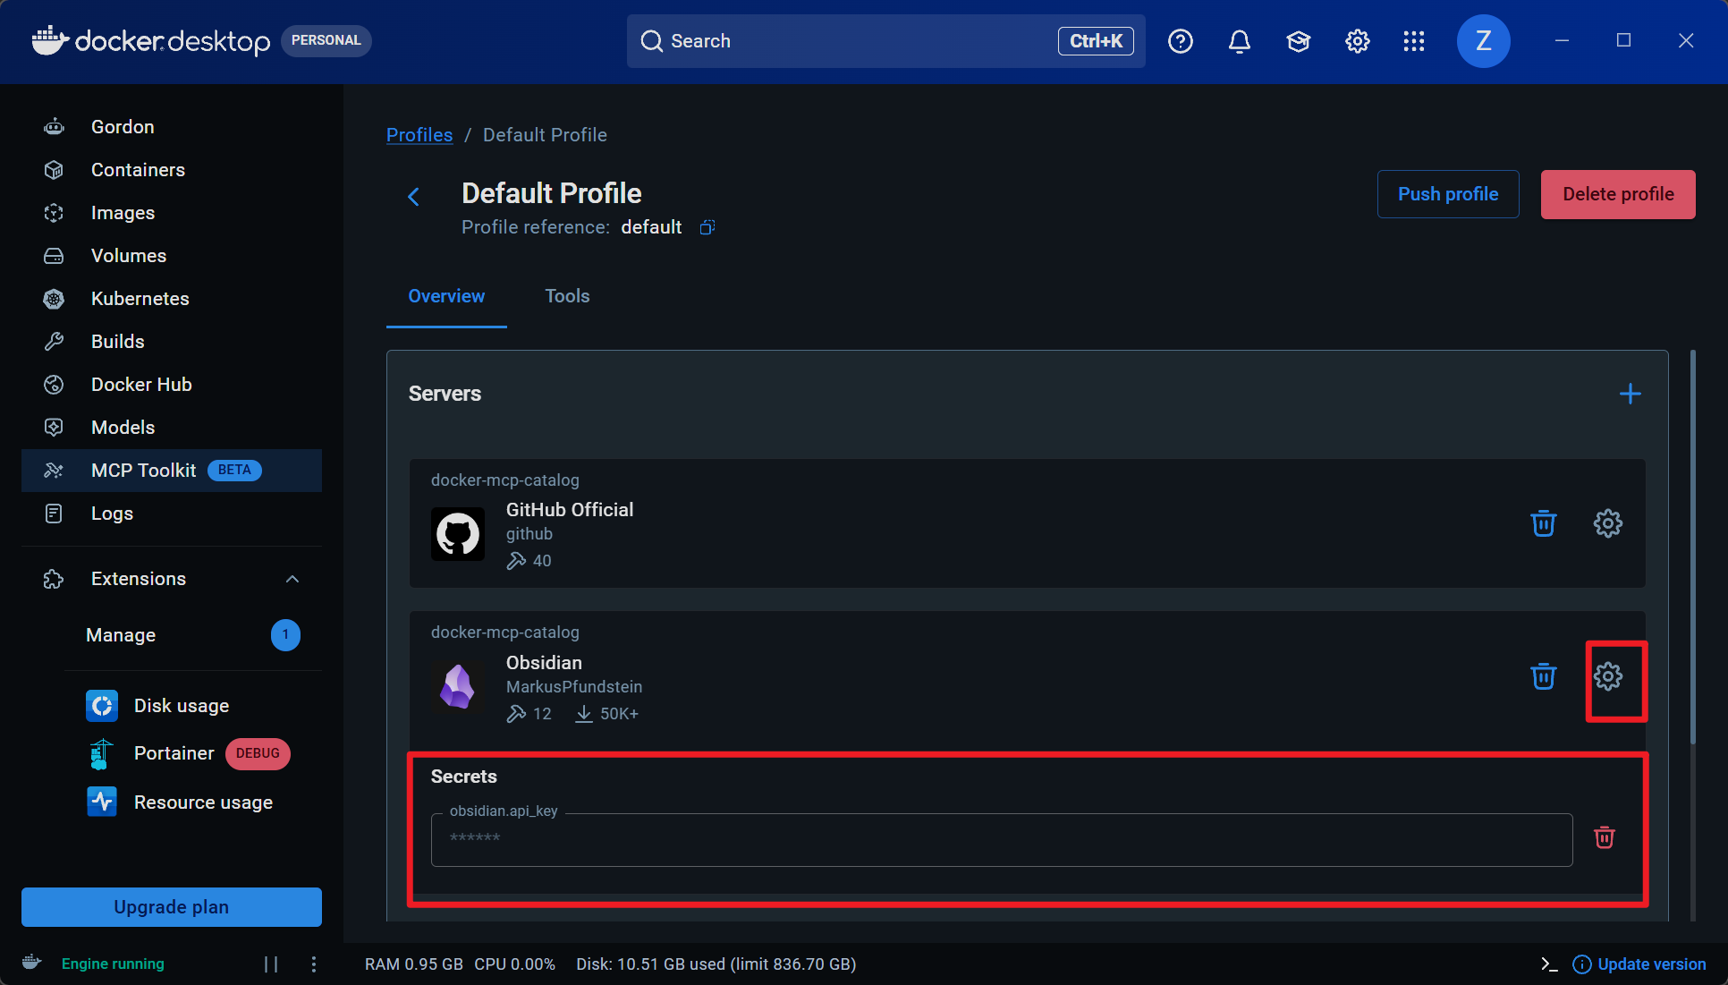Open the Help question mark icon
The height and width of the screenshot is (985, 1728).
click(x=1181, y=41)
